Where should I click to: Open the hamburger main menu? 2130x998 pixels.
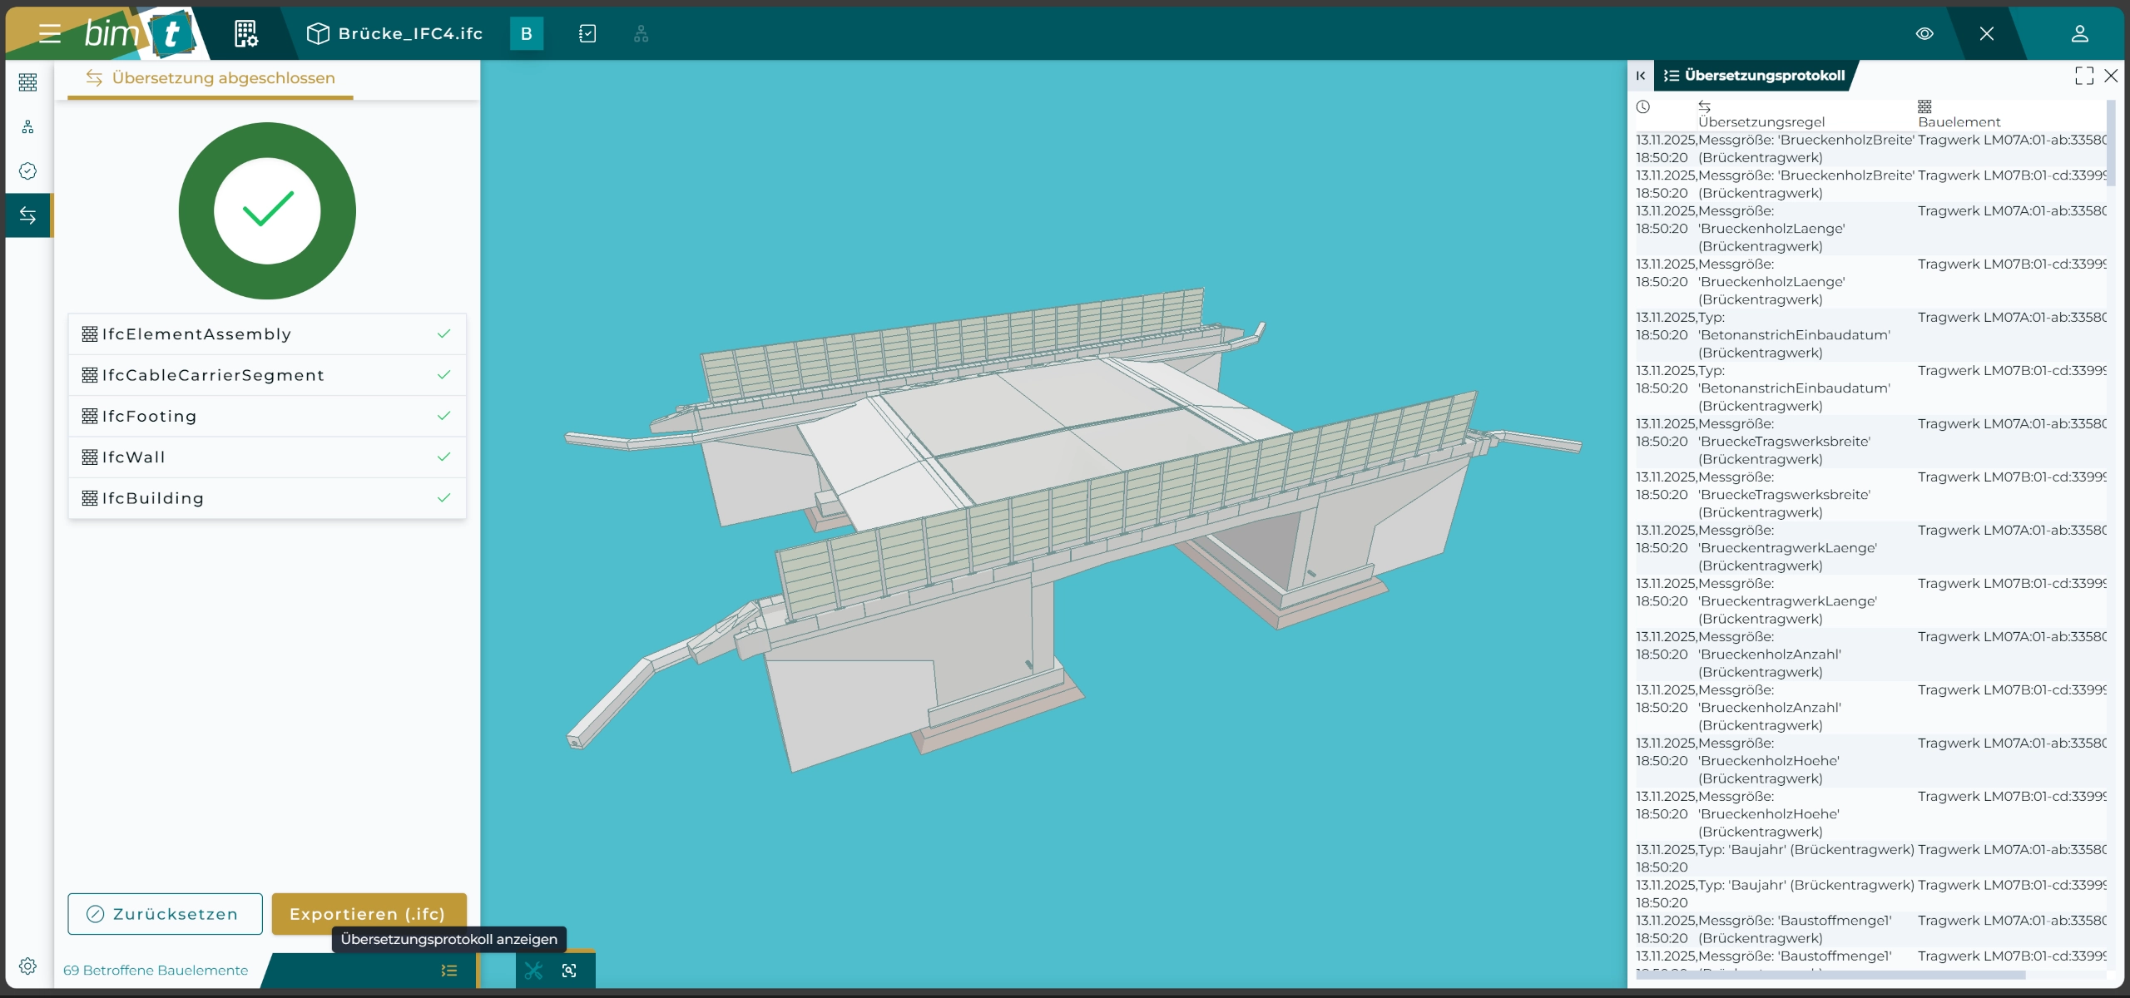pos(49,34)
